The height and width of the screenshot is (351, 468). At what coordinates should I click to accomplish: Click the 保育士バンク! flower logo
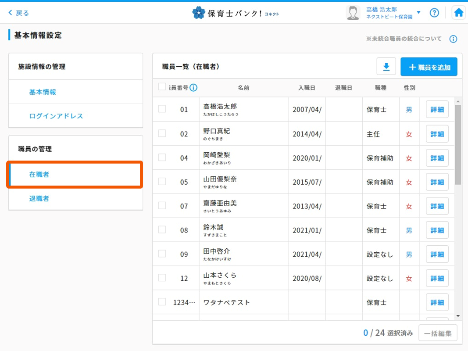pyautogui.click(x=199, y=13)
